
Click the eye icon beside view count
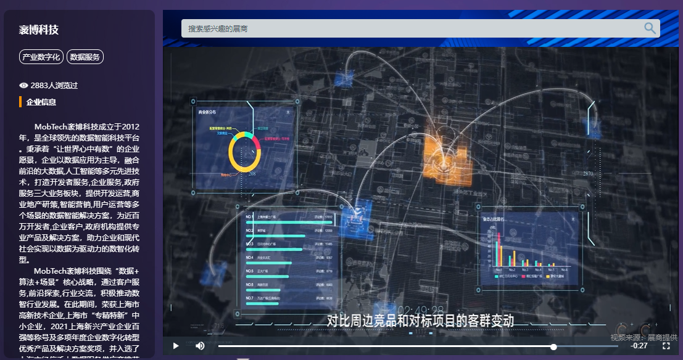pos(24,86)
